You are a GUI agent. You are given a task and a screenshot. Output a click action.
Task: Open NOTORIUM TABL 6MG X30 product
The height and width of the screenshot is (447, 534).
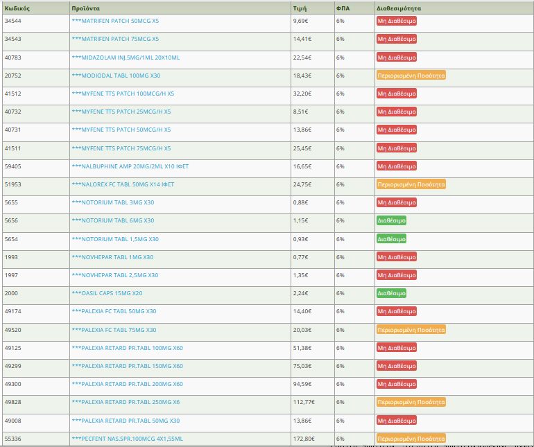(113, 220)
